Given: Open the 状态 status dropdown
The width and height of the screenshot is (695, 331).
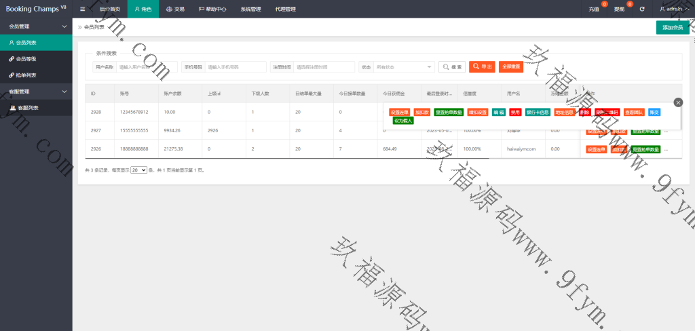Looking at the screenshot, I should [404, 67].
